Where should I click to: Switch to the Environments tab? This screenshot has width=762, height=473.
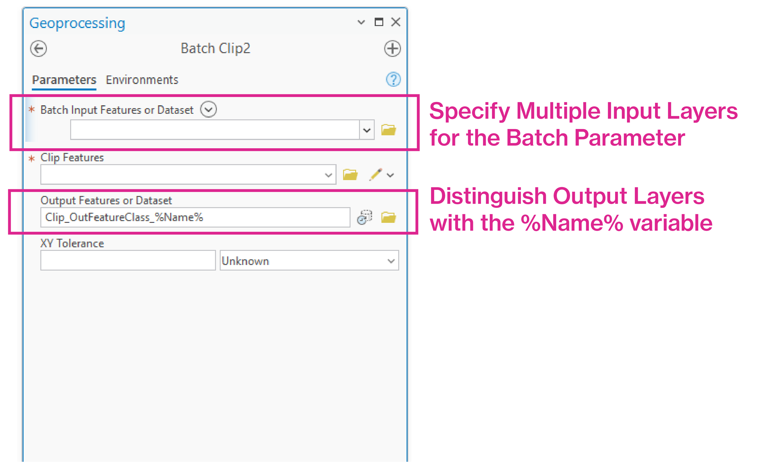[142, 80]
